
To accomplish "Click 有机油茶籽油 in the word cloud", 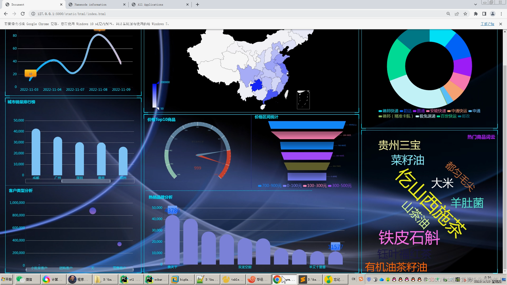I will pyautogui.click(x=396, y=267).
